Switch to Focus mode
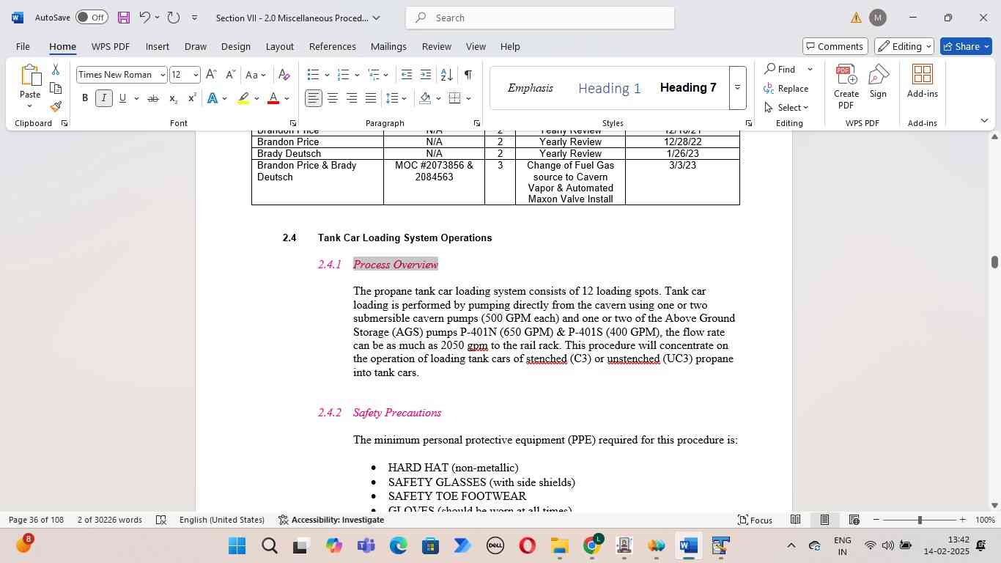1001x563 pixels. coord(755,520)
